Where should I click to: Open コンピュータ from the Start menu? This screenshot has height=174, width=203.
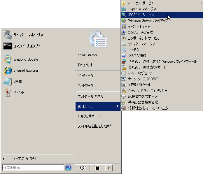[85, 76]
